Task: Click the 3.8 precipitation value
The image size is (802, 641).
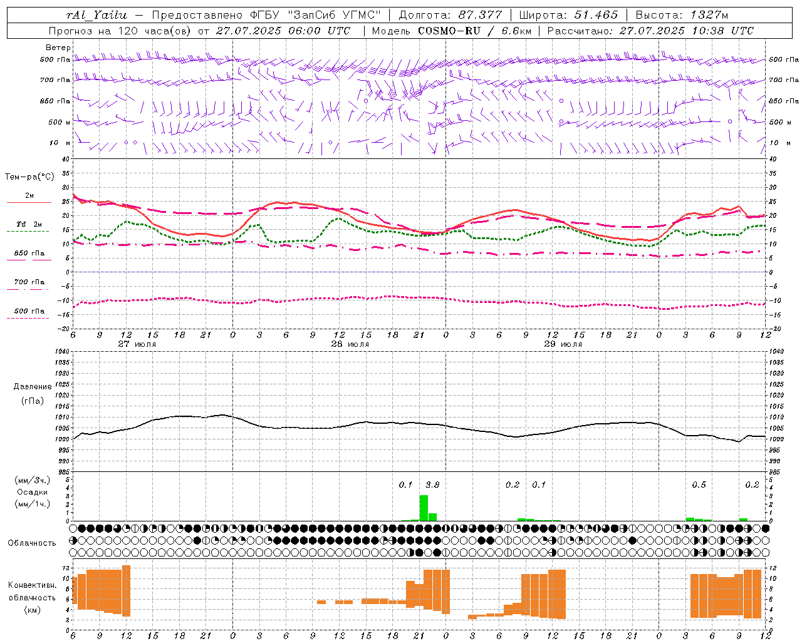Action: pos(432,485)
